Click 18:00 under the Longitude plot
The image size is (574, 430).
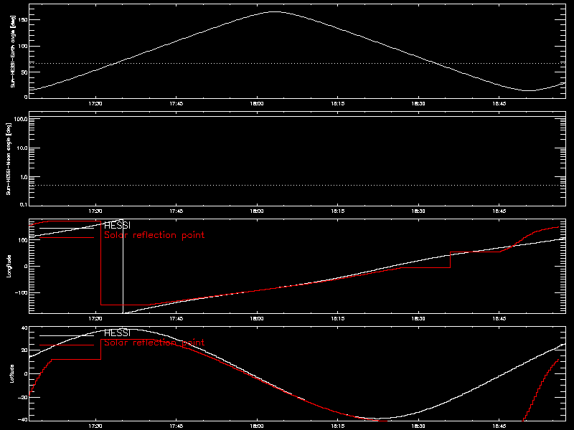click(x=257, y=319)
